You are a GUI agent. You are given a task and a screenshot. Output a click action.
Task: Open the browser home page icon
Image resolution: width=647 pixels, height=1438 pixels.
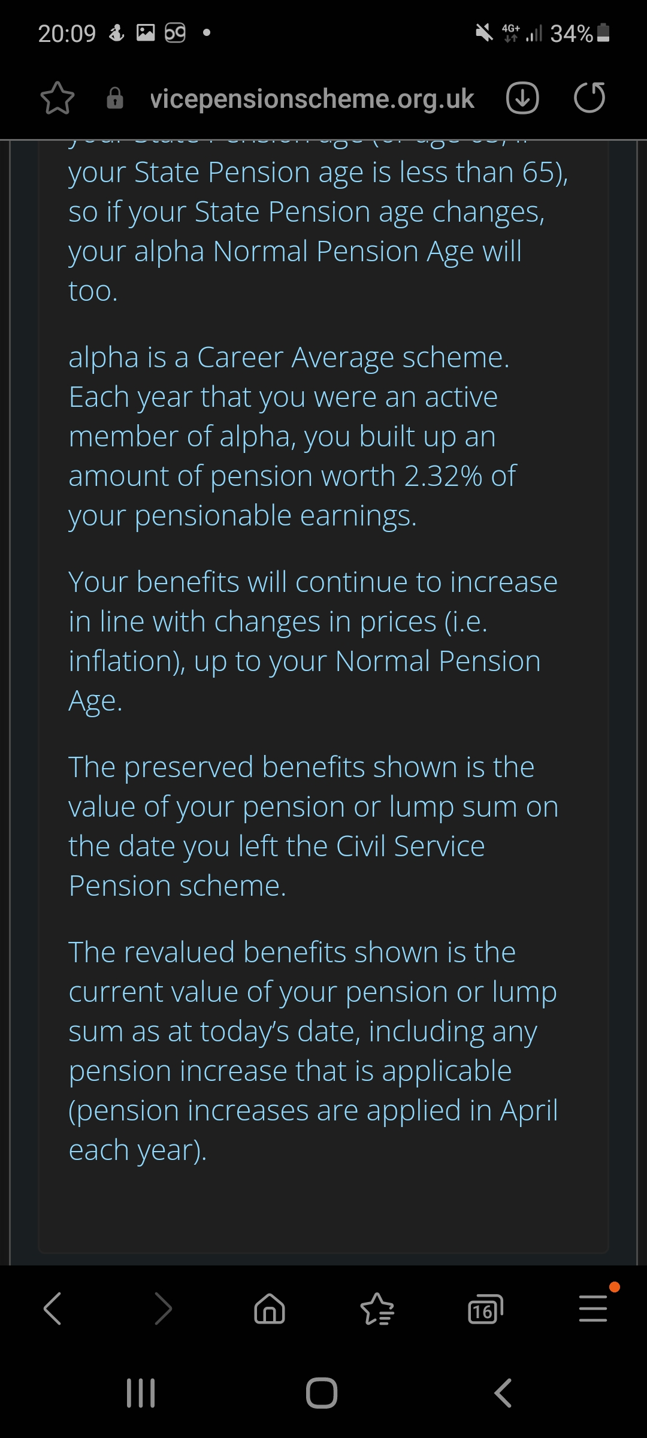tap(270, 1309)
